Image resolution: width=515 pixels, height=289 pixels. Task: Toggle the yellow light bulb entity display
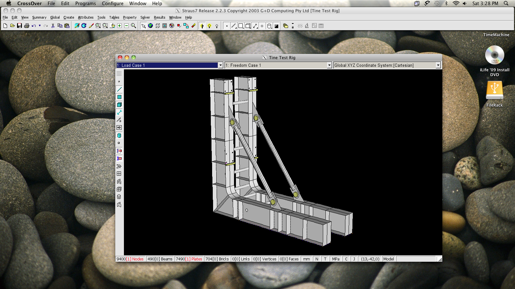pyautogui.click(x=209, y=26)
